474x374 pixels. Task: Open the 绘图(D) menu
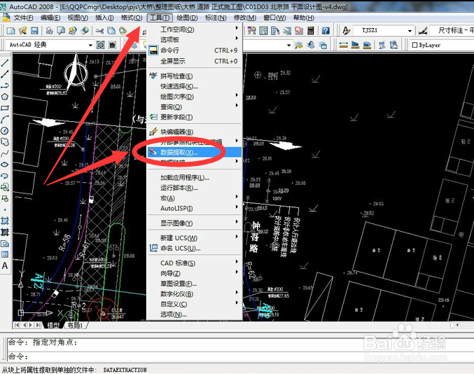coord(187,18)
